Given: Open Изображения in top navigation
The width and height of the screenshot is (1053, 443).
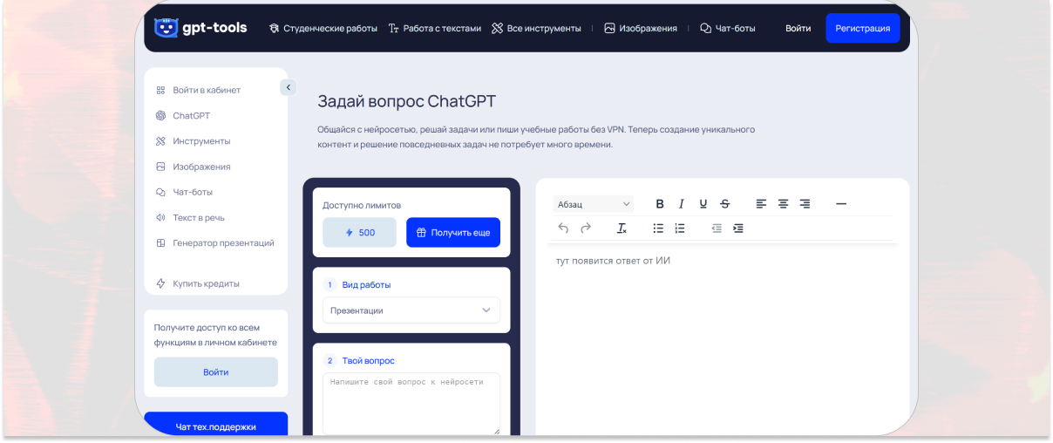Looking at the screenshot, I should (x=641, y=28).
